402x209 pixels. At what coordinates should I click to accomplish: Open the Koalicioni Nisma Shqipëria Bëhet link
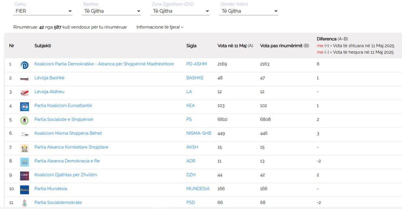point(68,133)
